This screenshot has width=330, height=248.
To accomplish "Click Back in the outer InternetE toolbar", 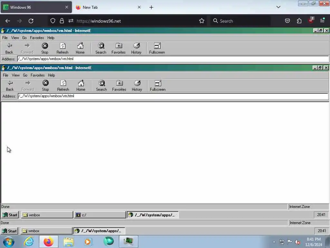I will pyautogui.click(x=9, y=48).
